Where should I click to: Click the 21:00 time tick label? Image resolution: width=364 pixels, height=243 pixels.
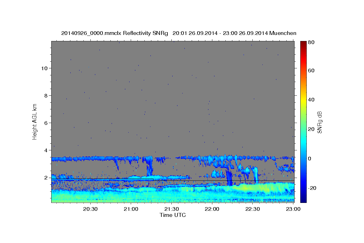[131, 209]
